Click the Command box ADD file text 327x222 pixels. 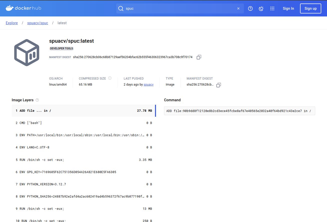239,111
